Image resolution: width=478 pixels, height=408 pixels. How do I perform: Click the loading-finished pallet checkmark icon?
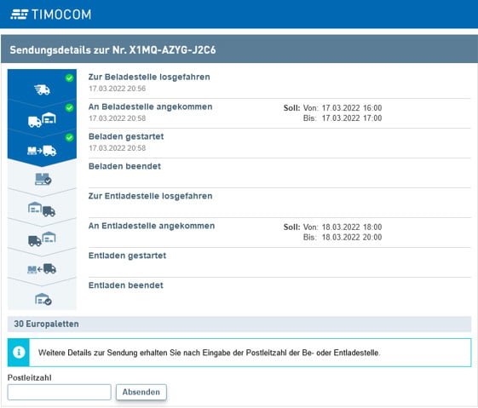[x=43, y=179]
